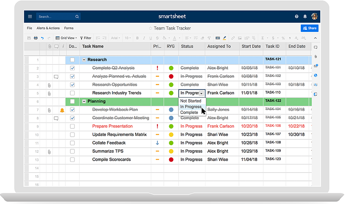The height and width of the screenshot is (204, 345).
Task: Toggle Underline formatting
Action: (x=150, y=38)
